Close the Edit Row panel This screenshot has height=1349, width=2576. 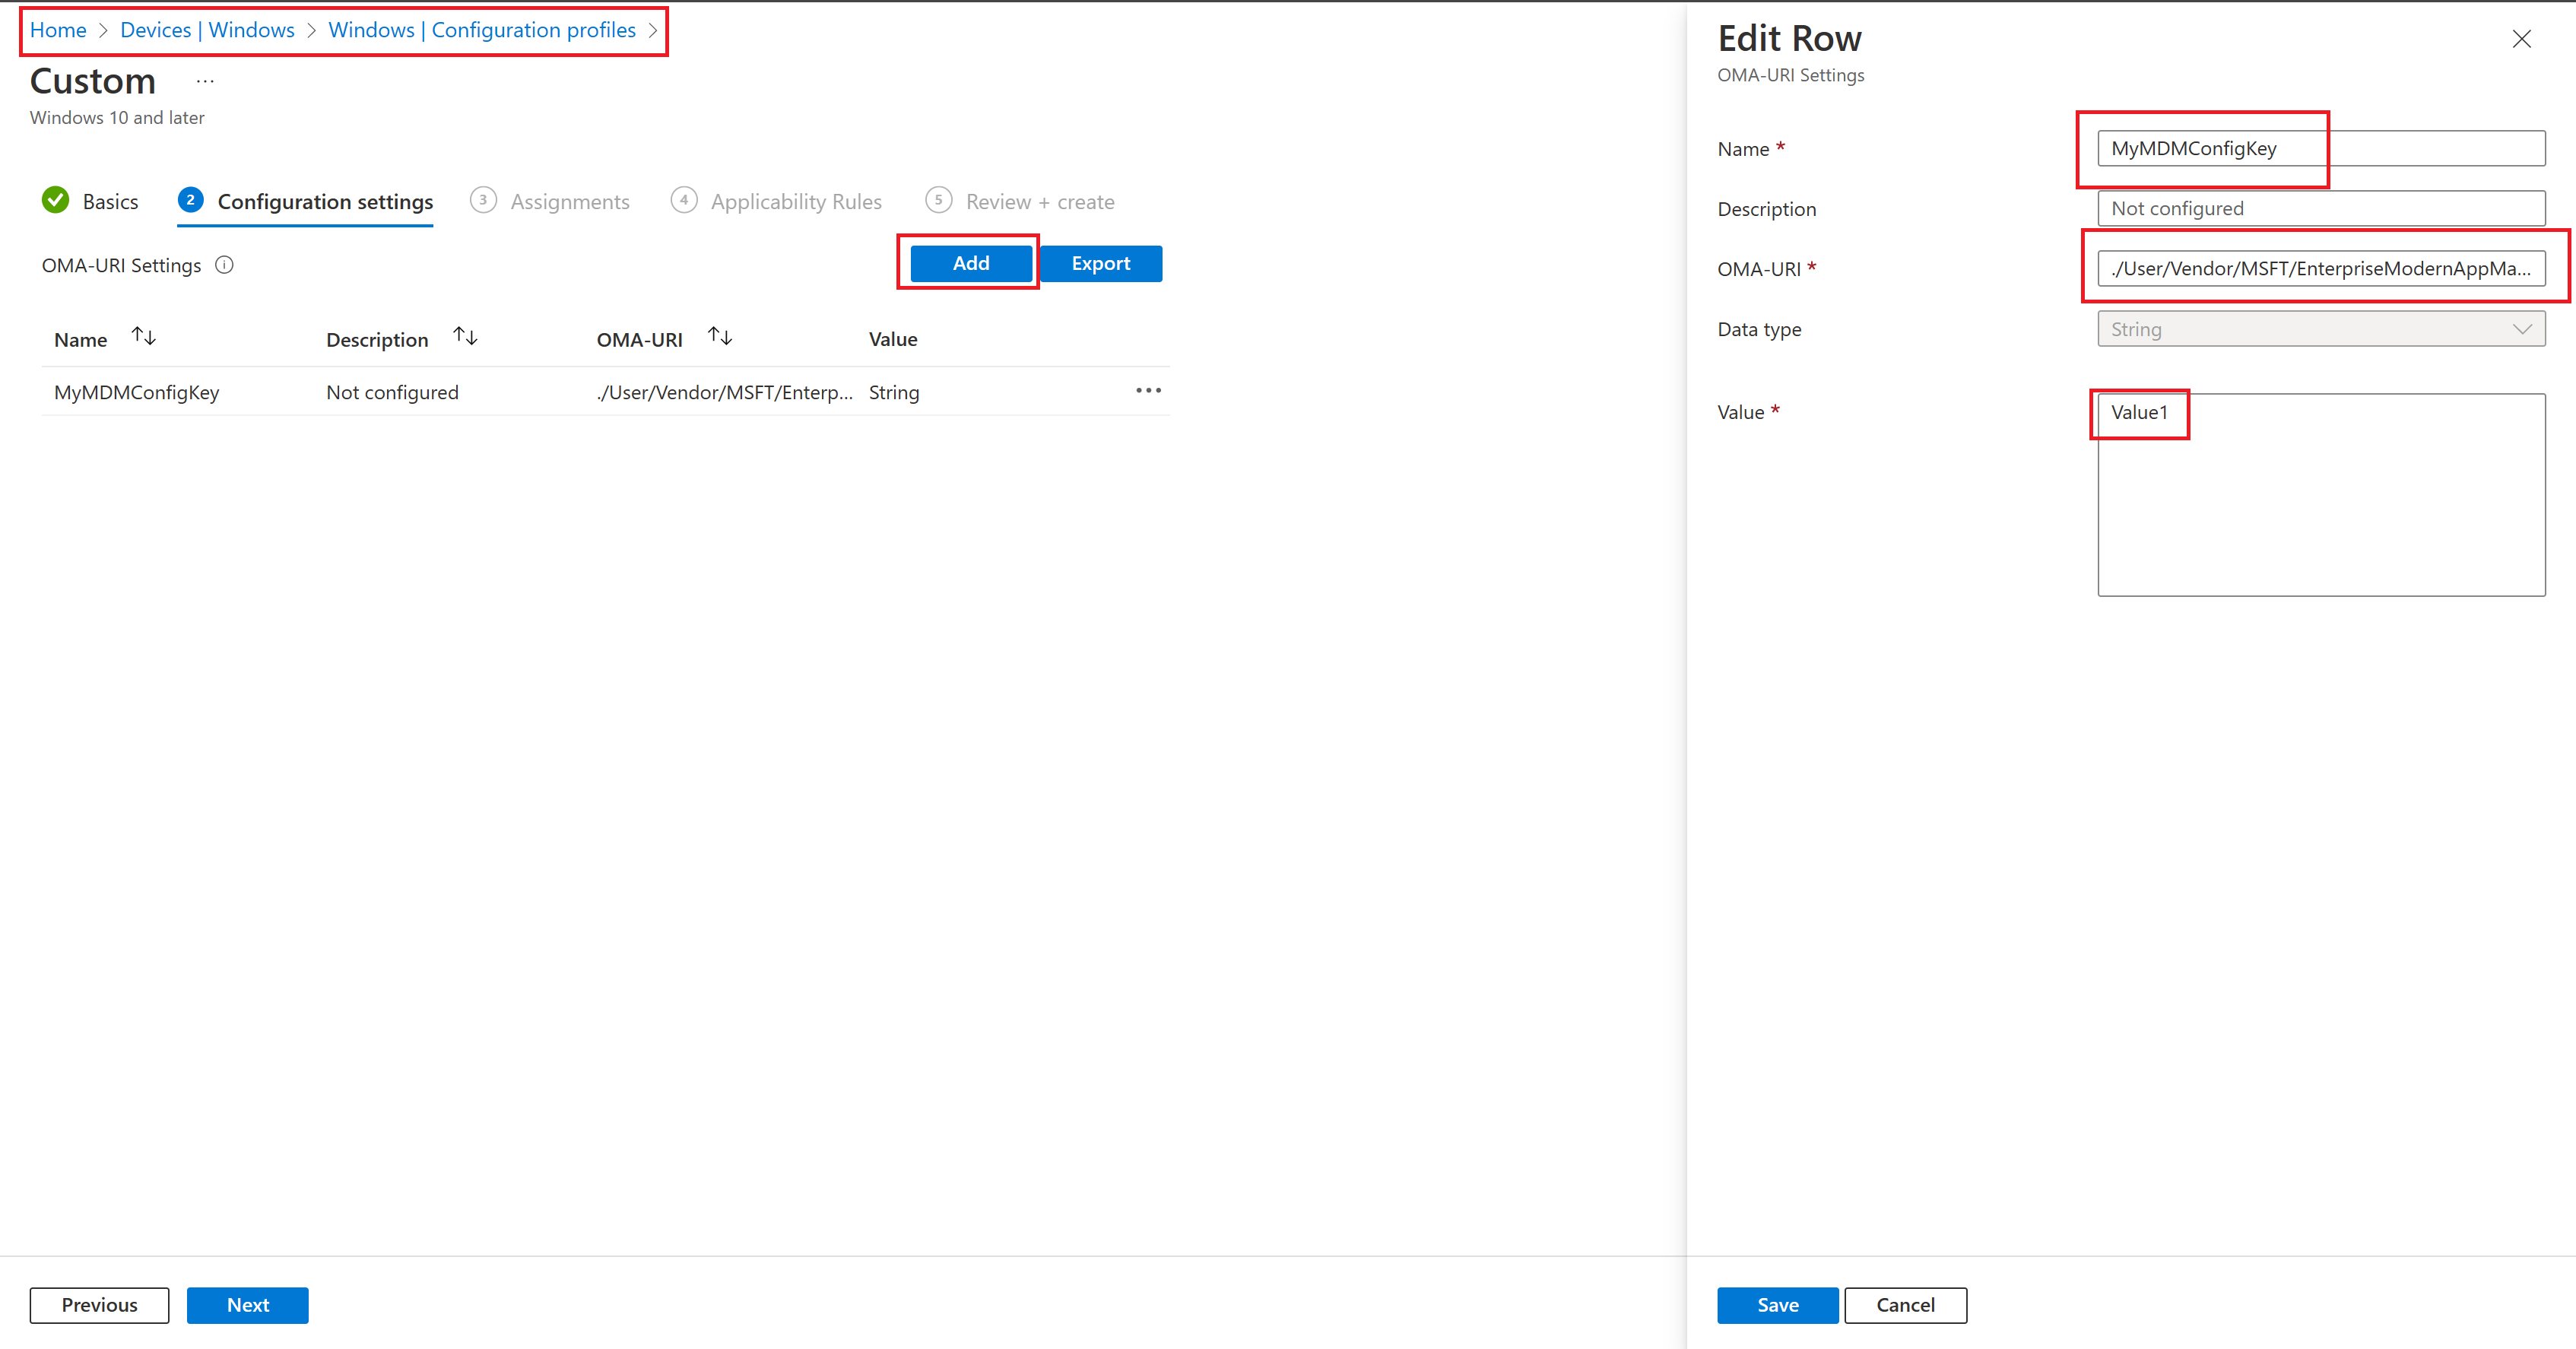click(2521, 39)
